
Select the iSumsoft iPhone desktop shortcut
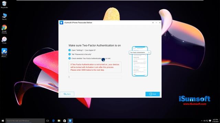4,53
